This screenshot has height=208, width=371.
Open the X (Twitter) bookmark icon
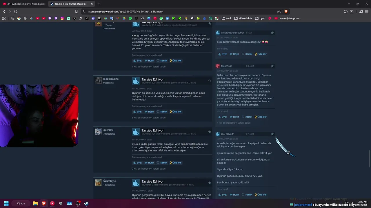(x=74, y=18)
